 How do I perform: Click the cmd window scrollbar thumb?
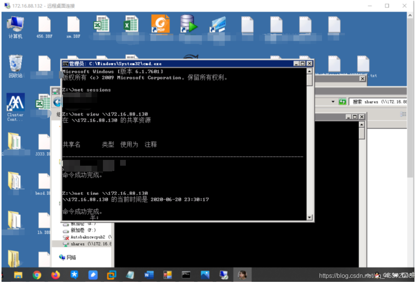pyautogui.click(x=309, y=80)
